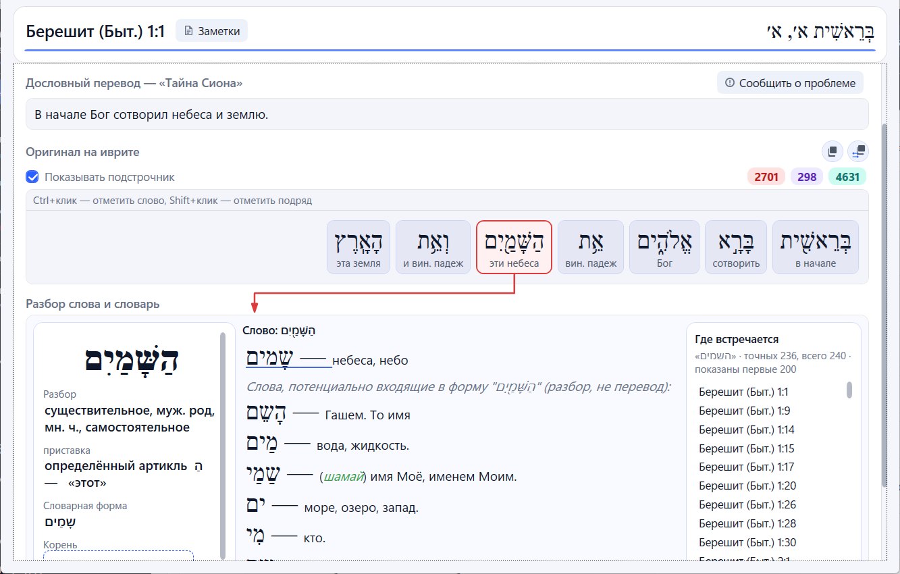Click the «Где встречается» heading
The image size is (900, 574).
coord(737,340)
